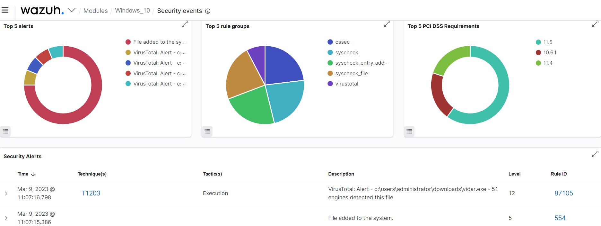601x226 pixels.
Task: Click the 'Security Alerts' heading
Action: point(22,156)
